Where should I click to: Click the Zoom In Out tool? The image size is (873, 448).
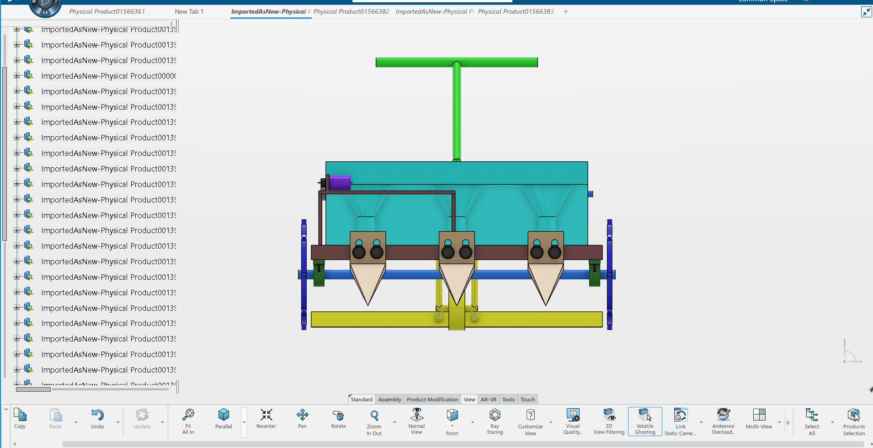coord(374,415)
